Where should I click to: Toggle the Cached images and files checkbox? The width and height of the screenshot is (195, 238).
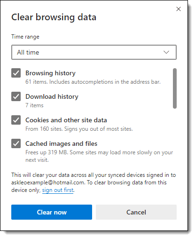(16, 143)
